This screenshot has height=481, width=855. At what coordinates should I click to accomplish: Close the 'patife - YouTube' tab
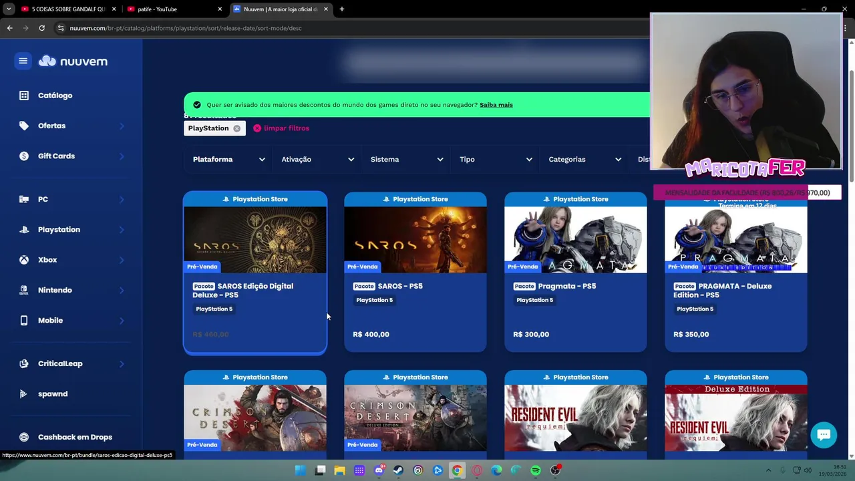coord(220,9)
